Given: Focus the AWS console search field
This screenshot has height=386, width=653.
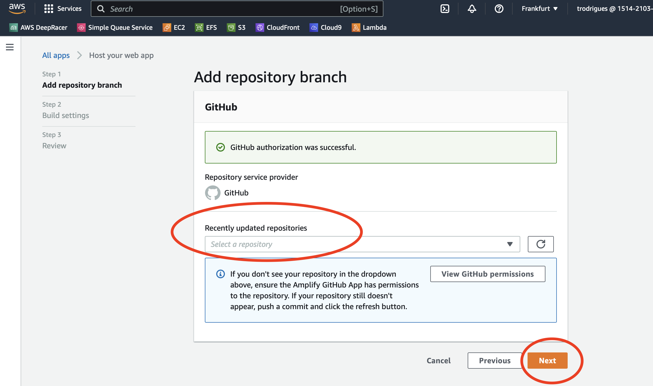Looking at the screenshot, I should click(237, 9).
